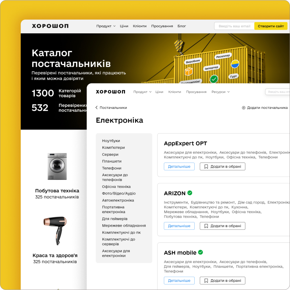Viewport: 290px width, 290px height.
Task: Select Ноутбуки in the category sidebar
Action: click(x=111, y=141)
